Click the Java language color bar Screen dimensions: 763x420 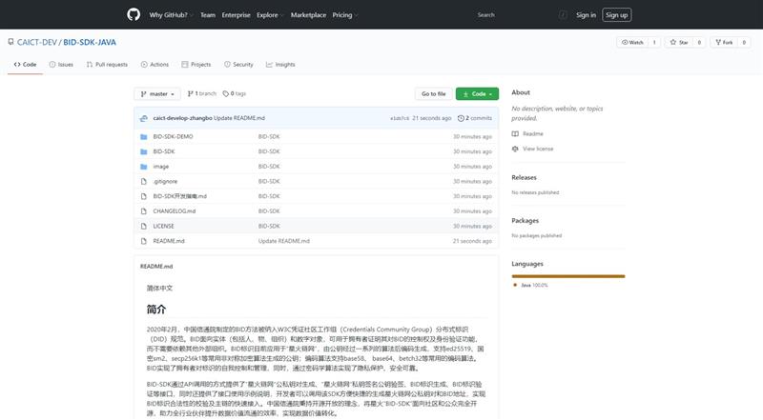click(567, 276)
